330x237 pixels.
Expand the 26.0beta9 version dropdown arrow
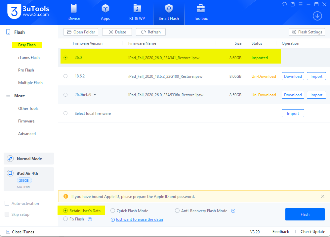pos(95,95)
